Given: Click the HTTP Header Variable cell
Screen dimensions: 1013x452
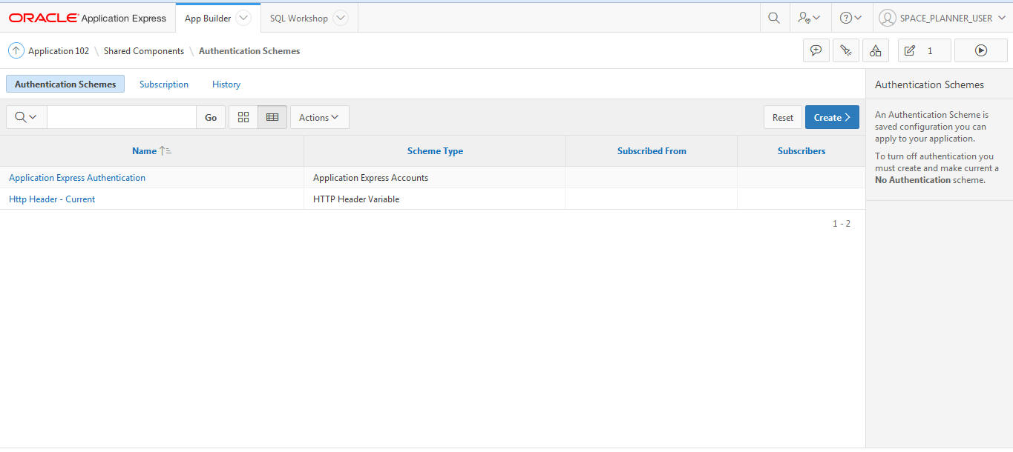Looking at the screenshot, I should tap(435, 199).
